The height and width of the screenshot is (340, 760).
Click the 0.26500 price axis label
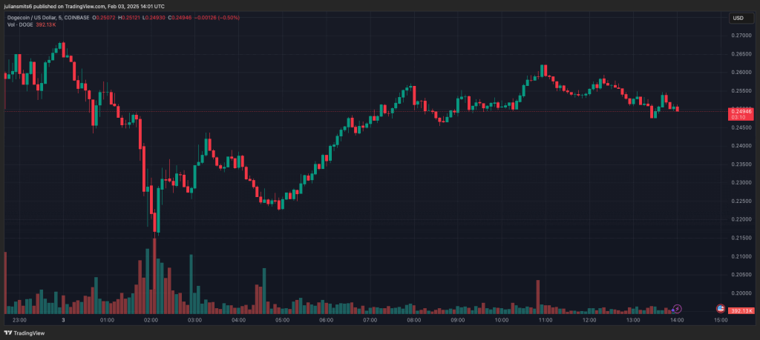[740, 54]
